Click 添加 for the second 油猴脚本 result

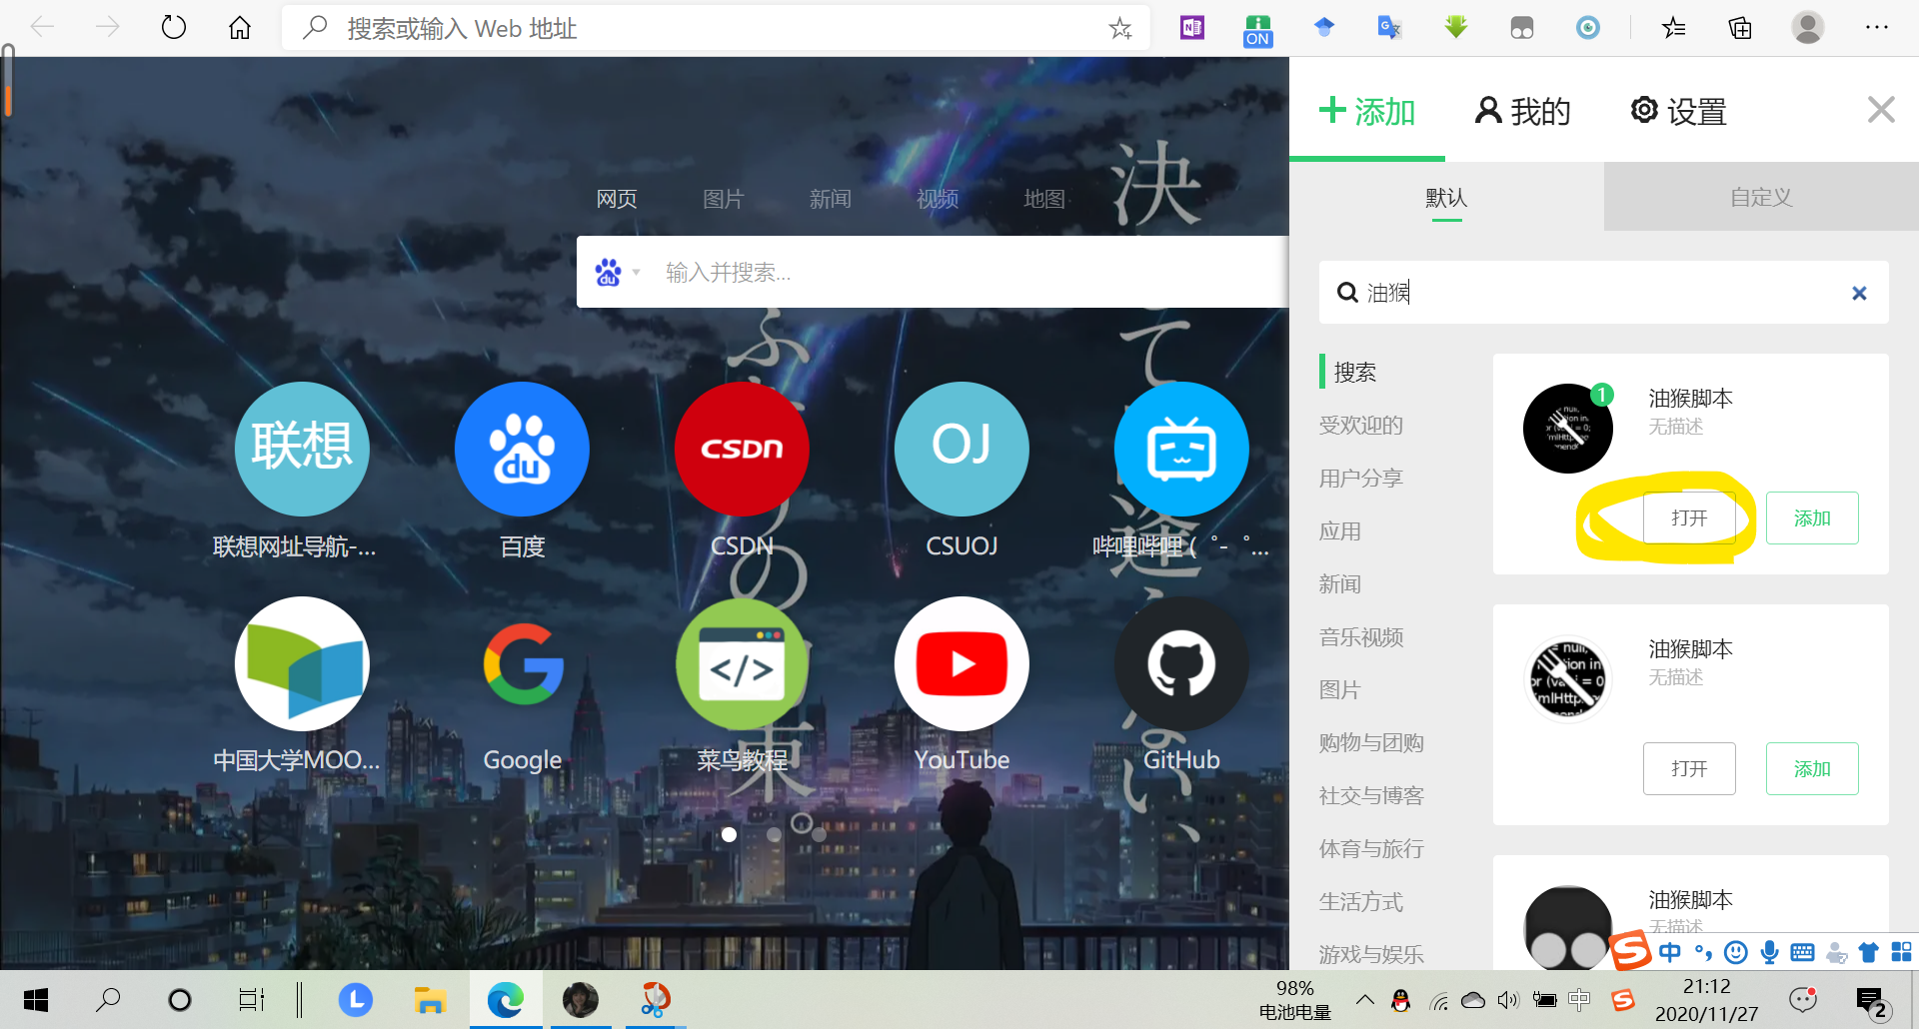[x=1811, y=768]
